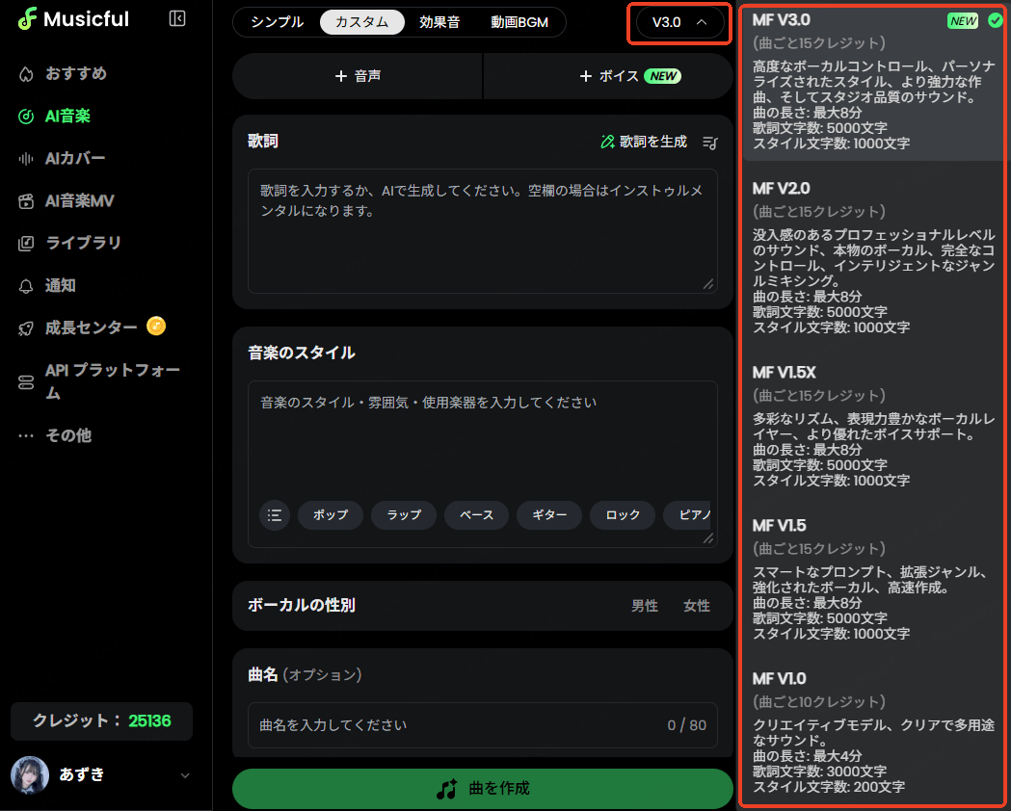
Task: Select the MF V3.0 model option
Action: tap(875, 83)
